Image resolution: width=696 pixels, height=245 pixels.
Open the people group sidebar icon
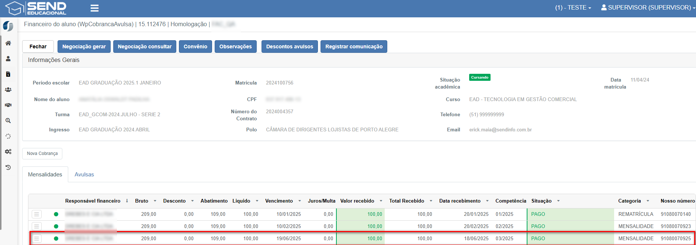tap(8, 90)
